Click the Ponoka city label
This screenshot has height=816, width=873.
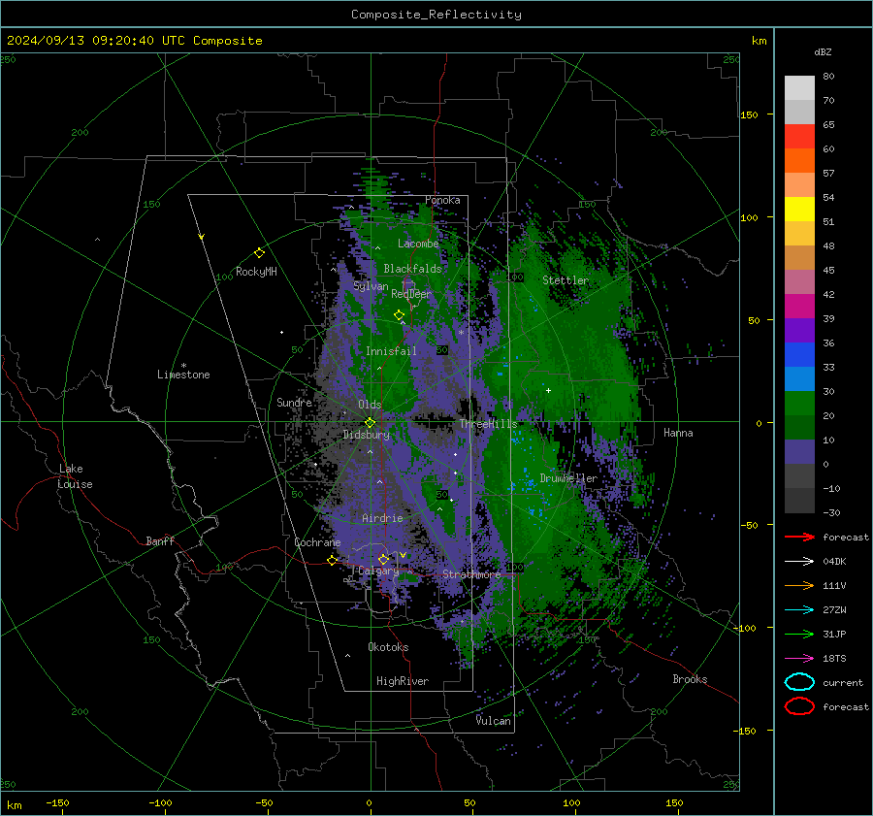tap(442, 200)
